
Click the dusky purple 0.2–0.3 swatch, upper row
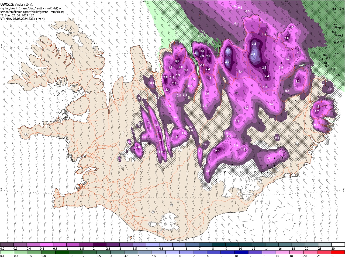7,245
